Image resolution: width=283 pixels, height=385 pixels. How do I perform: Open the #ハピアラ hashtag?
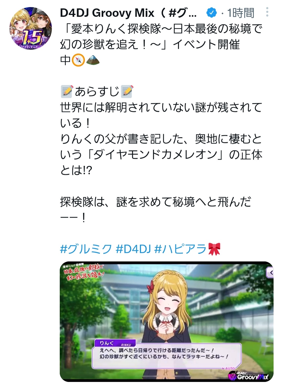coord(181,249)
